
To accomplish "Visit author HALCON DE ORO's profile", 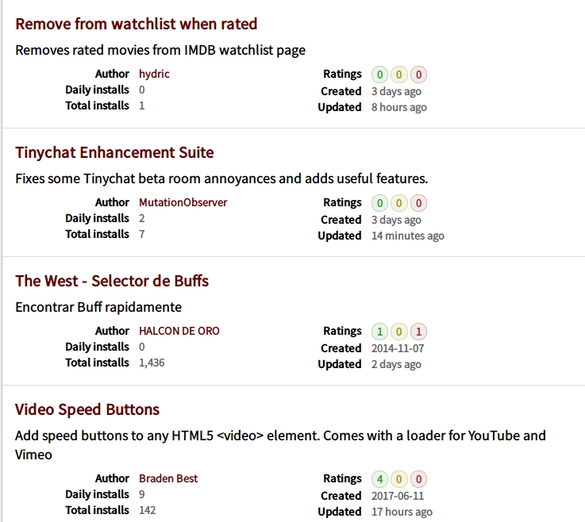I will click(x=179, y=331).
